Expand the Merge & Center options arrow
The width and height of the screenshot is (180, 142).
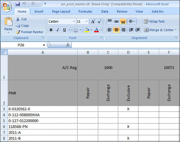(x=176, y=30)
